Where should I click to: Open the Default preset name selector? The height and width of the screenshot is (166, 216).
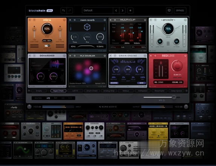[x=97, y=11]
